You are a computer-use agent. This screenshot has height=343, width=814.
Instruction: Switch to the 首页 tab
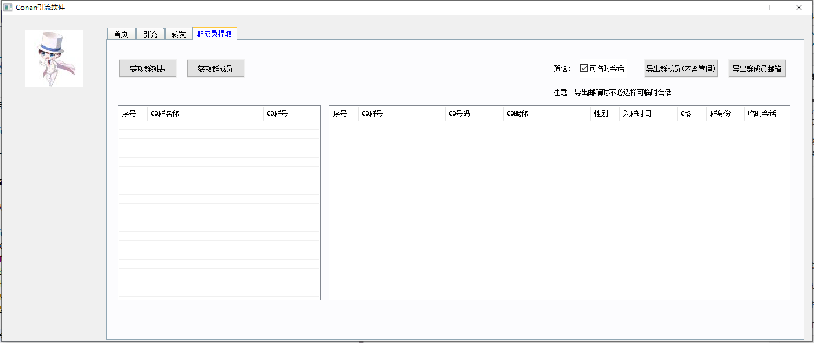pos(121,34)
